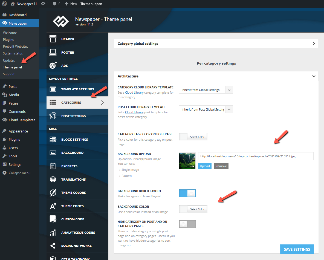Open the Support submenu link
Screen dimensions: 324x260
click(9, 74)
